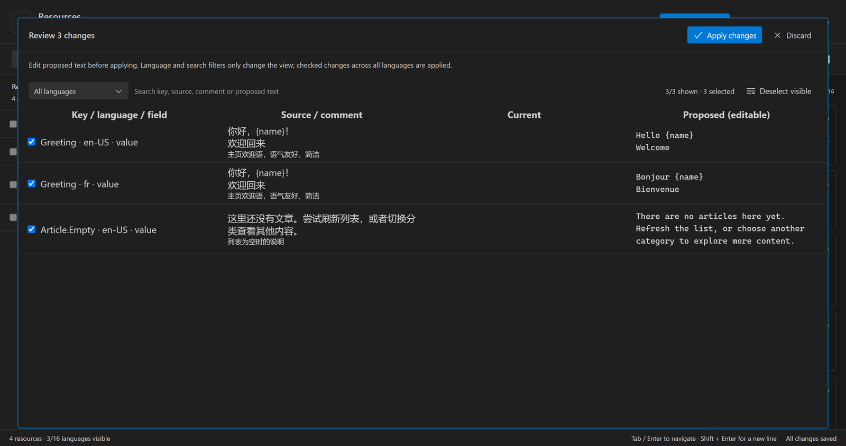This screenshot has height=446, width=846.
Task: Edit the proposed 'There are no articles' text
Action: click(x=726, y=229)
